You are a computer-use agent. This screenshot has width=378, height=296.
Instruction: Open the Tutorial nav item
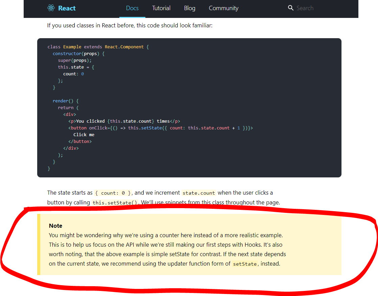click(x=161, y=8)
